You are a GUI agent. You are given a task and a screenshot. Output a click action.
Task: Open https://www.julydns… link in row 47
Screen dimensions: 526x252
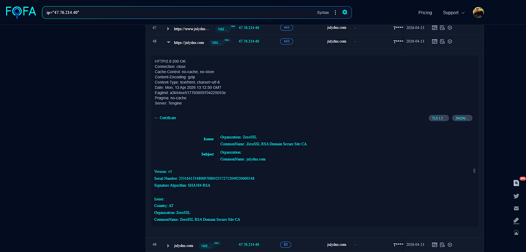pyautogui.click(x=191, y=29)
